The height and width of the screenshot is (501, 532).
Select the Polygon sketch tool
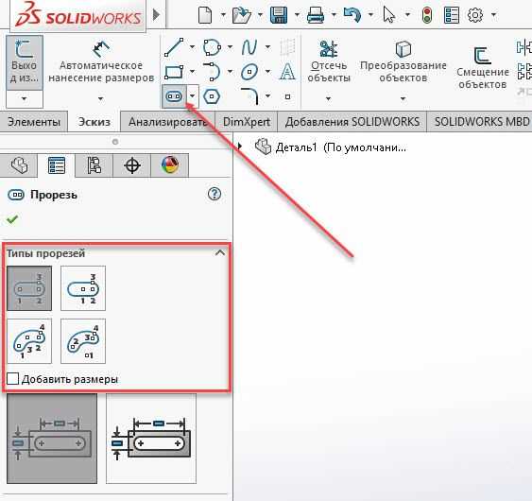212,96
